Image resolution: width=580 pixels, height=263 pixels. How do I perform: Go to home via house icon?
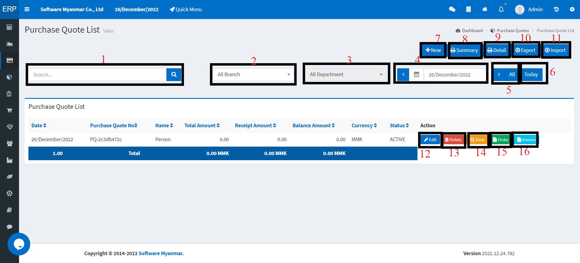click(485, 9)
